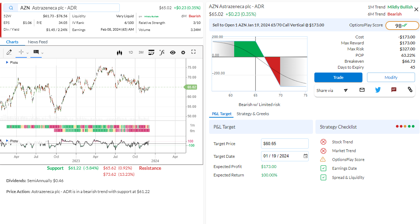420x224 pixels.
Task: Share trade on StockTwits
Action: click(x=394, y=90)
